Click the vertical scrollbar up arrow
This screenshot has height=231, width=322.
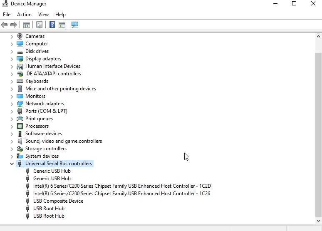[x=318, y=36]
